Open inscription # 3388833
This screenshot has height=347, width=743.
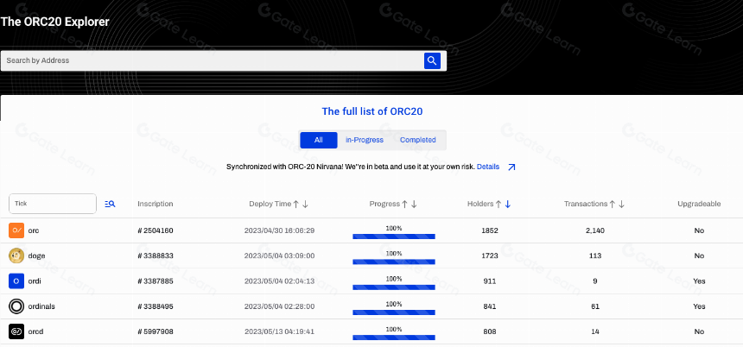coord(156,256)
